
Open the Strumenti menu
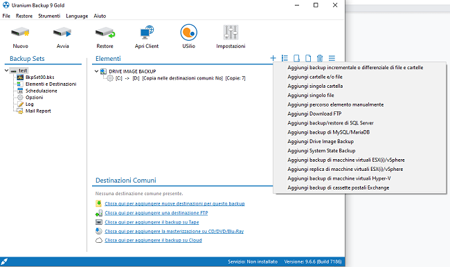pyautogui.click(x=49, y=16)
